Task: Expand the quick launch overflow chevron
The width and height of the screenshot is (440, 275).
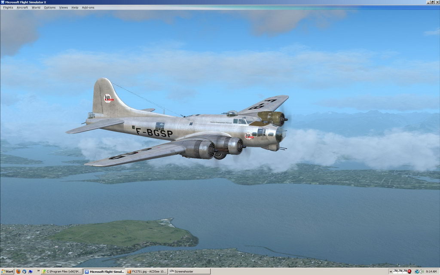Action: coord(38,272)
